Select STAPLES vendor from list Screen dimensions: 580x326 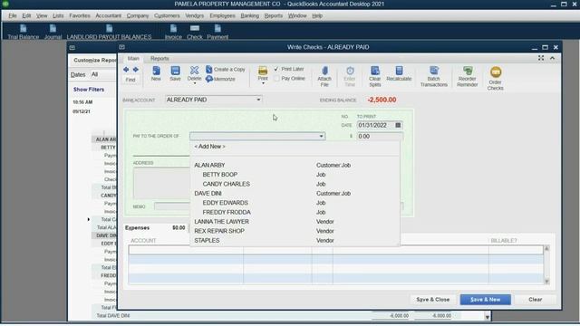coord(295,240)
